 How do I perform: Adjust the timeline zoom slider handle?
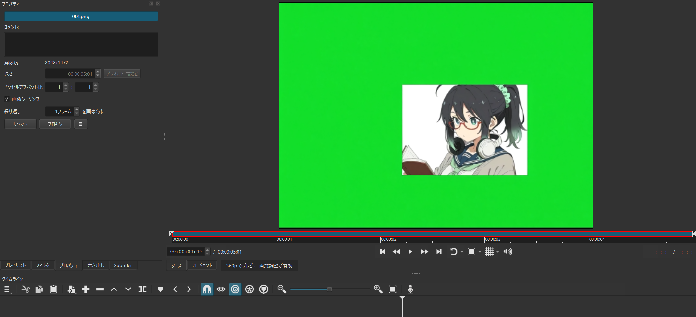(329, 289)
